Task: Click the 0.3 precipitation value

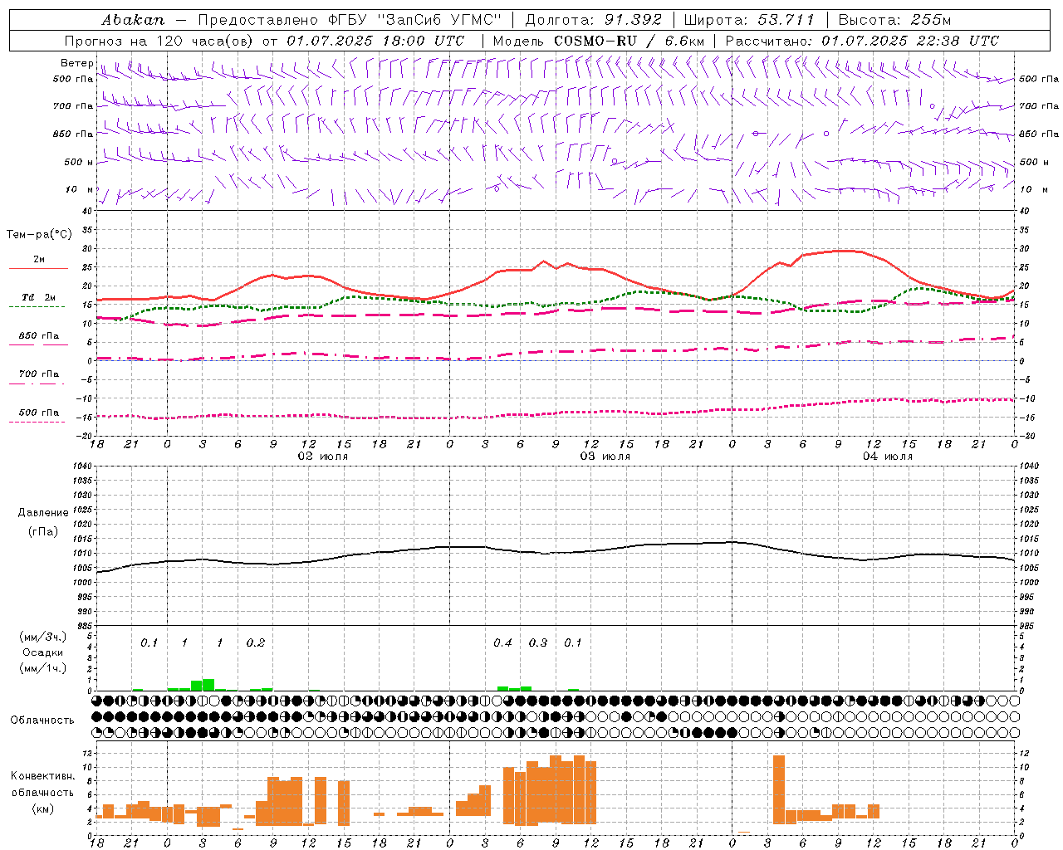Action: [538, 642]
